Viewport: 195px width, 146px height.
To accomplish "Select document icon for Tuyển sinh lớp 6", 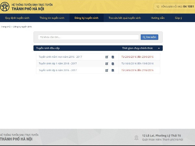I will 113,70.
